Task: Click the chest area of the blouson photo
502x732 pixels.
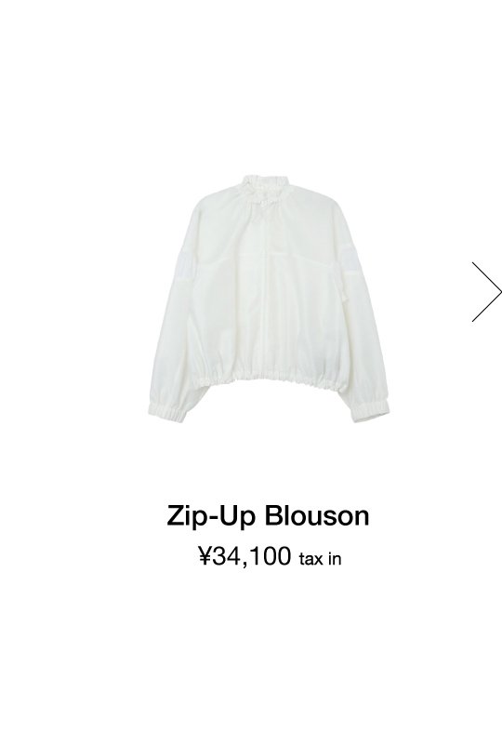Action: 269,271
